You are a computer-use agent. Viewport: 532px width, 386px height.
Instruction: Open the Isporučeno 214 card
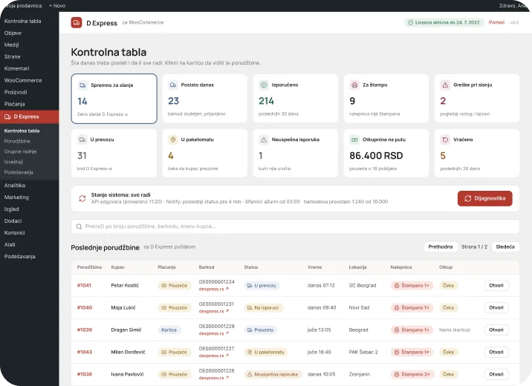pyautogui.click(x=295, y=99)
